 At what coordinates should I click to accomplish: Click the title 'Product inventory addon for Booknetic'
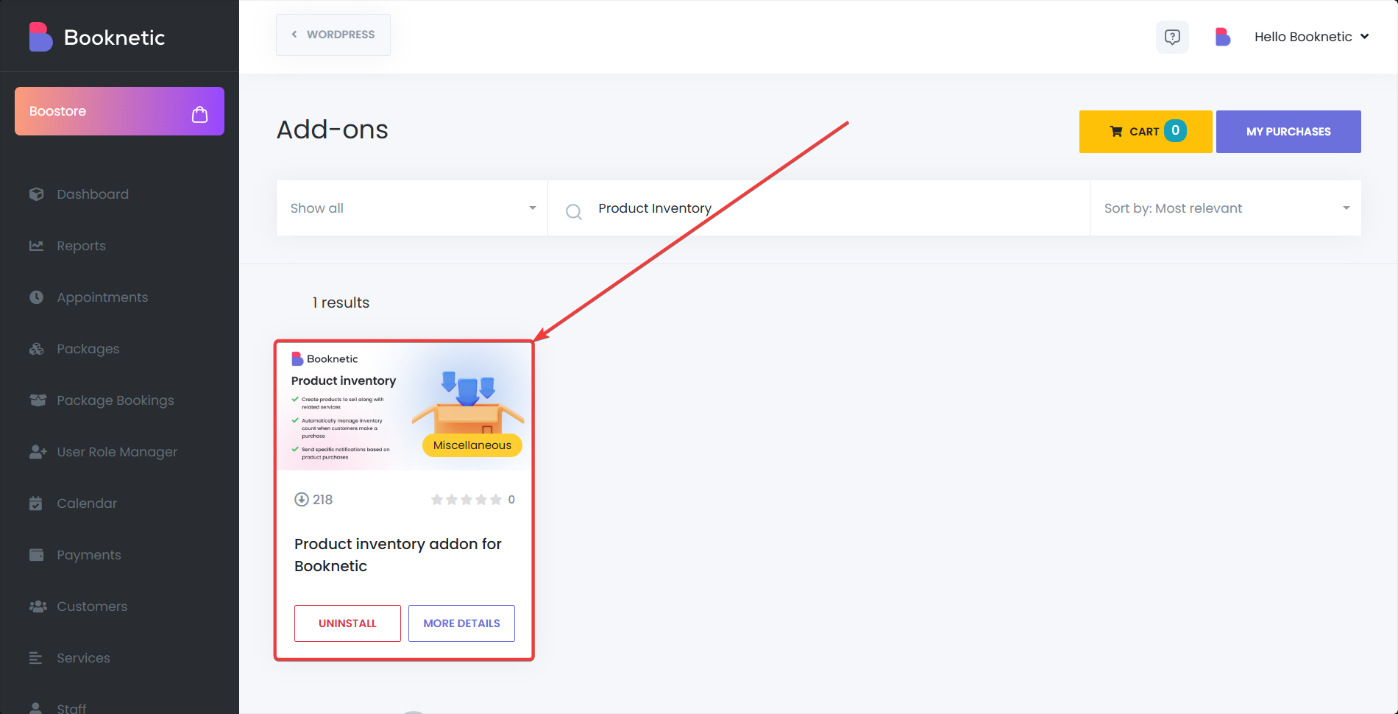[398, 555]
